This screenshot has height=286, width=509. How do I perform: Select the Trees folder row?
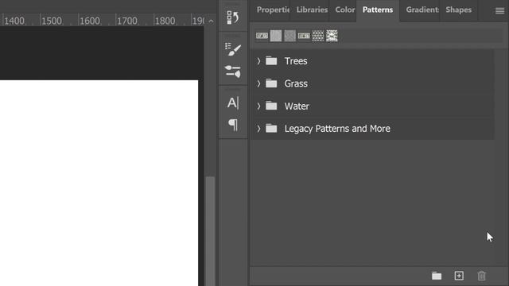tap(373, 61)
